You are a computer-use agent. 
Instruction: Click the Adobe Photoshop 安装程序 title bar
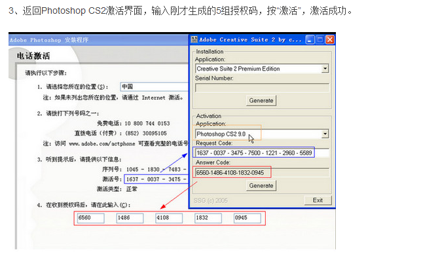tap(99, 40)
